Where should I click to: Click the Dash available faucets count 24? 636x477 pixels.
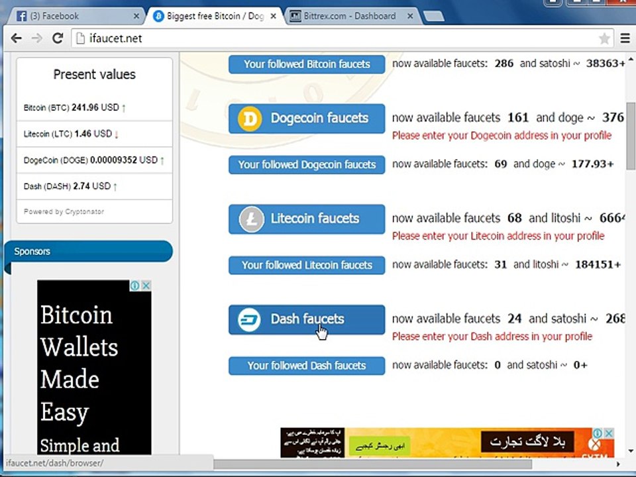point(514,319)
